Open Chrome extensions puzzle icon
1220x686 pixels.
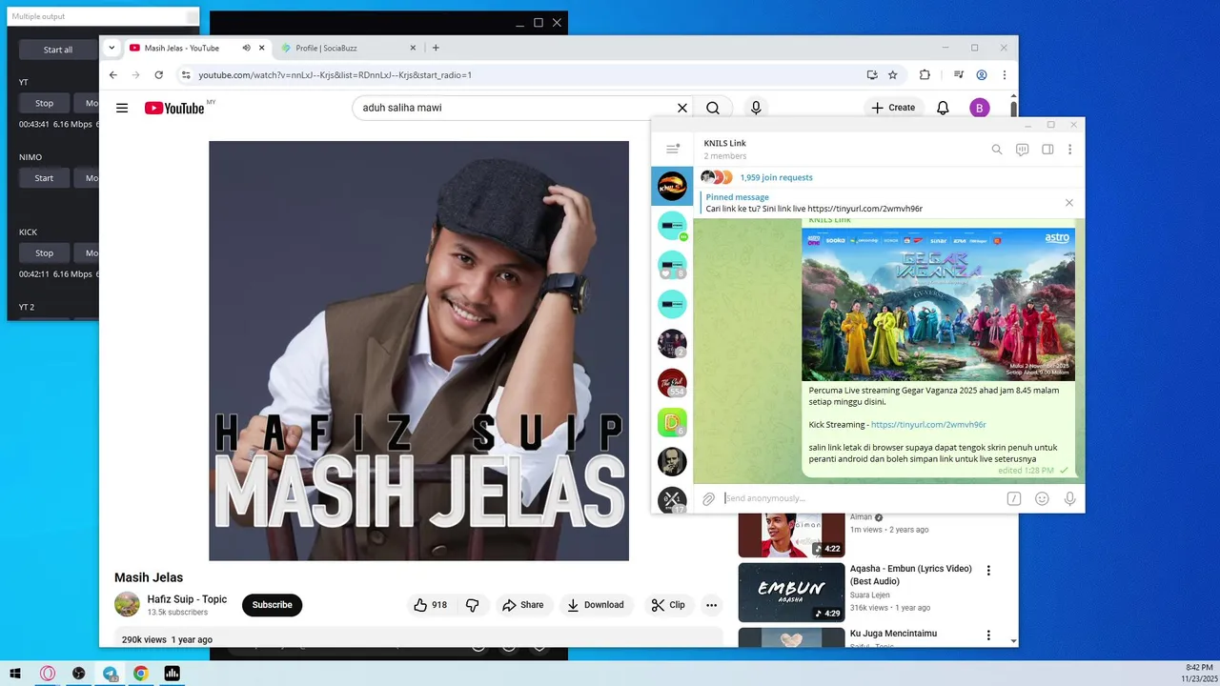(925, 74)
